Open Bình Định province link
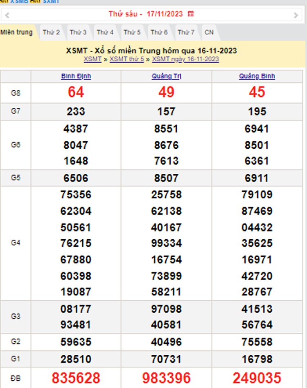 tap(76, 76)
